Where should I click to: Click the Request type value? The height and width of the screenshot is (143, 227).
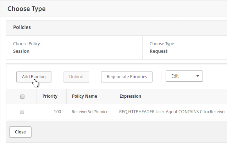coord(159,51)
